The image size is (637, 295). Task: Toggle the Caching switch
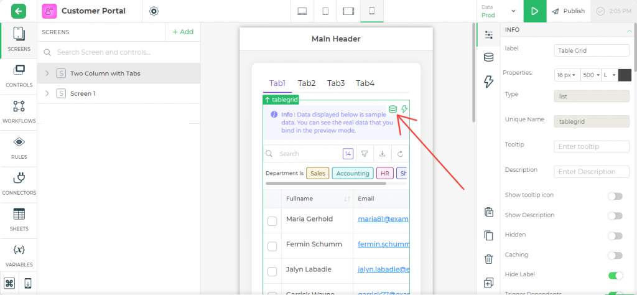tap(615, 256)
